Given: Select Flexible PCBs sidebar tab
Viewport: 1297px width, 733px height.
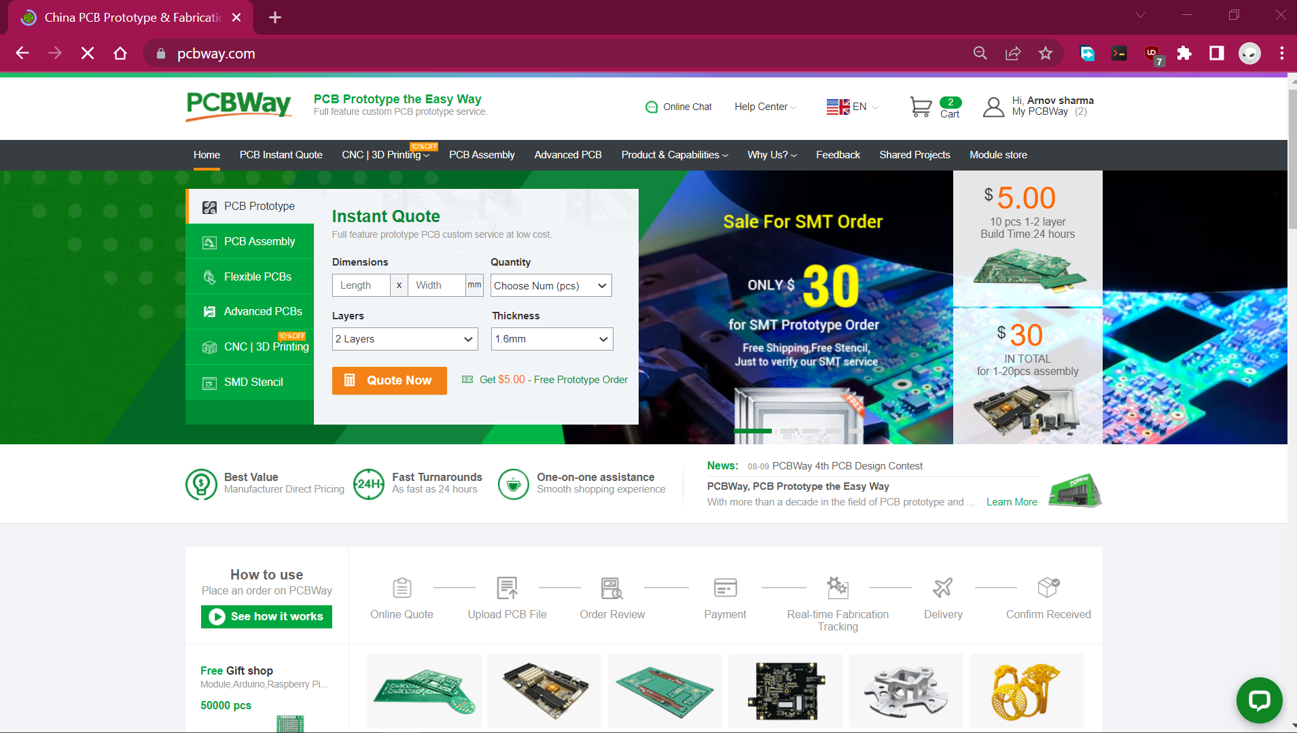Looking at the screenshot, I should click(250, 276).
